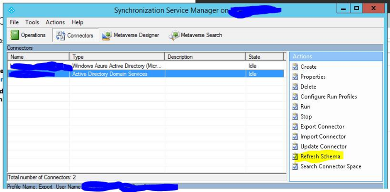Start the Run action link
Viewport: 390px width, 192px height.
coord(305,107)
